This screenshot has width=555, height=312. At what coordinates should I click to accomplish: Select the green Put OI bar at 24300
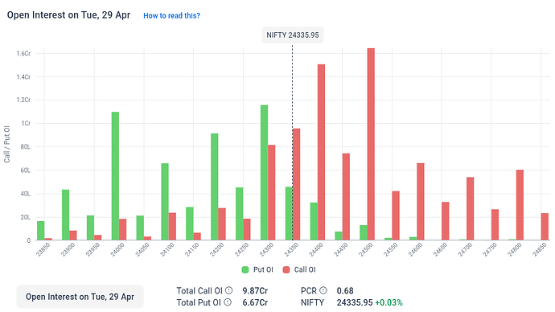[x=264, y=173]
